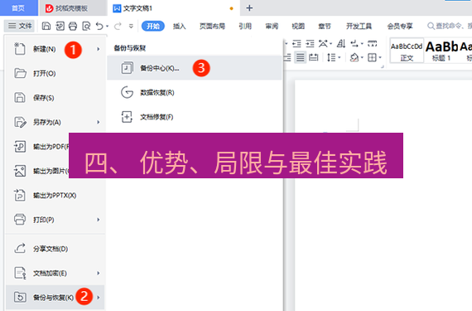Click the search magnifier 查找命令 box
The height and width of the screenshot is (311, 472).
pos(449,27)
